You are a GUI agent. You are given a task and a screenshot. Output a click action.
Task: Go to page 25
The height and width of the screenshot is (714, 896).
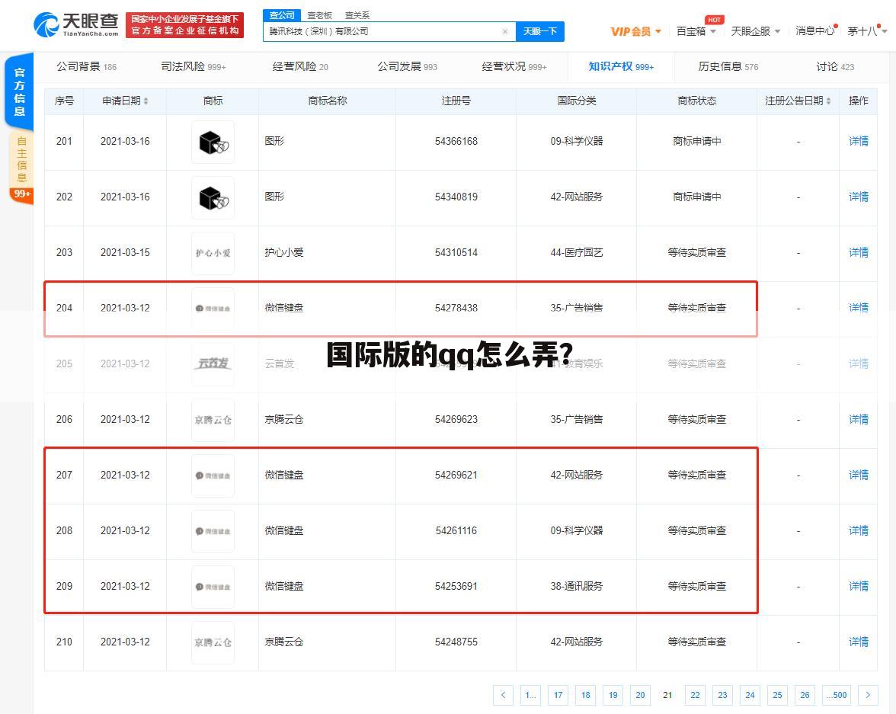pyautogui.click(x=777, y=695)
